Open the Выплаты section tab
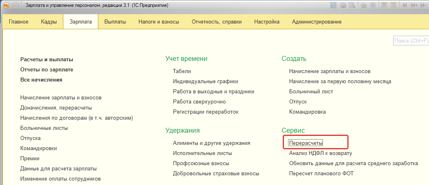This screenshot has height=185, width=429. pos(115,22)
